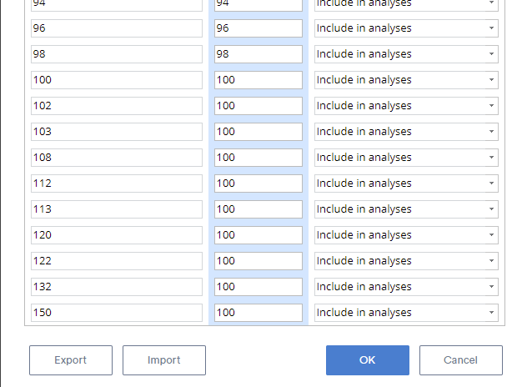Image resolution: width=527 pixels, height=387 pixels.
Task: Click the Import button
Action: (x=164, y=360)
